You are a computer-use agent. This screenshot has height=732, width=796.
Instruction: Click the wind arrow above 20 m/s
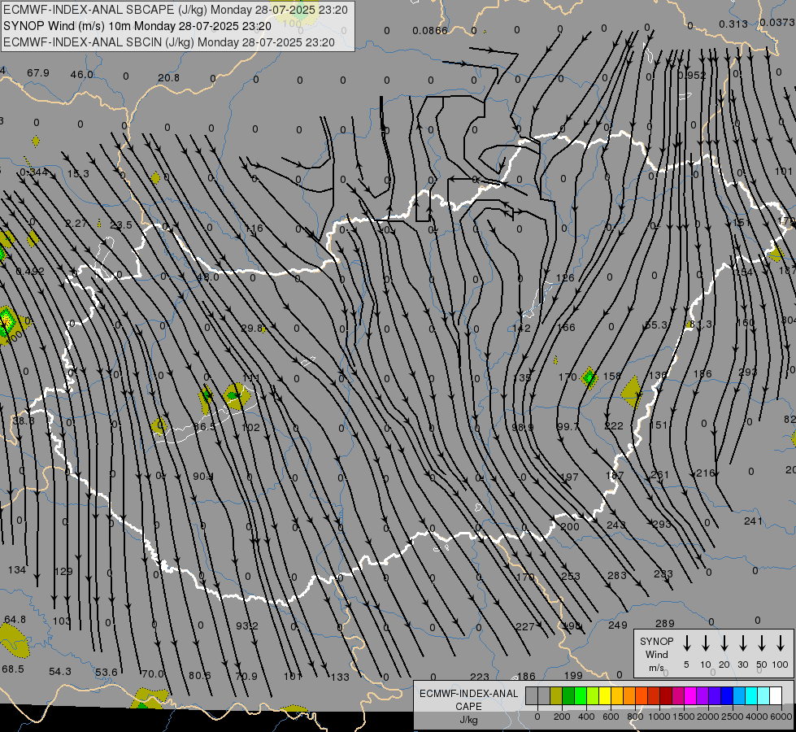724,643
